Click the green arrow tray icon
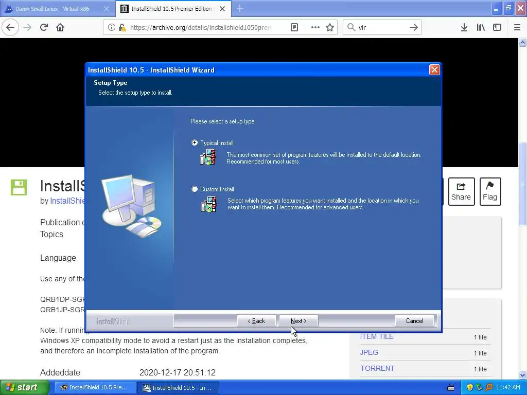Viewport: 527px width, 395px height. [479, 387]
